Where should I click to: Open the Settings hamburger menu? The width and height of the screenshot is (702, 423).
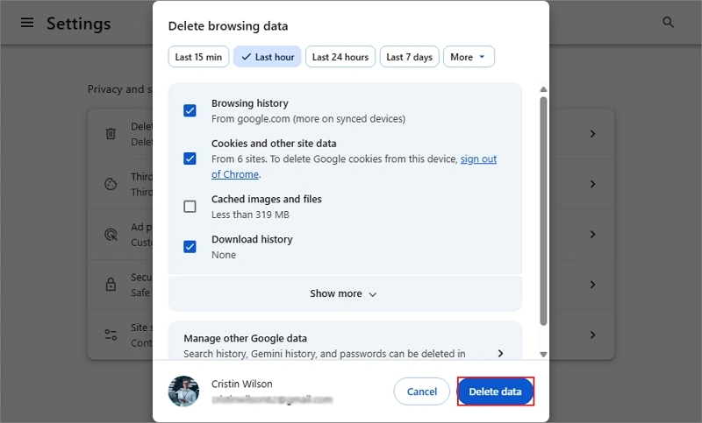pos(27,23)
